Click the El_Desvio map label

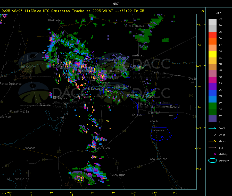tap(60, 98)
